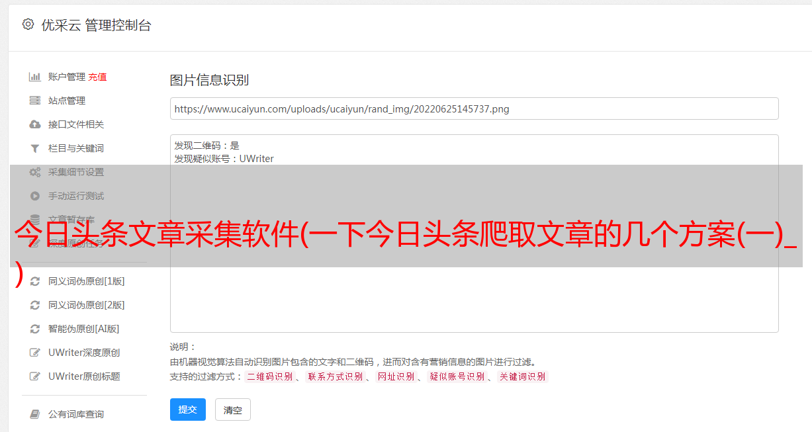Click the 图片信息识别 heading

pyautogui.click(x=209, y=80)
